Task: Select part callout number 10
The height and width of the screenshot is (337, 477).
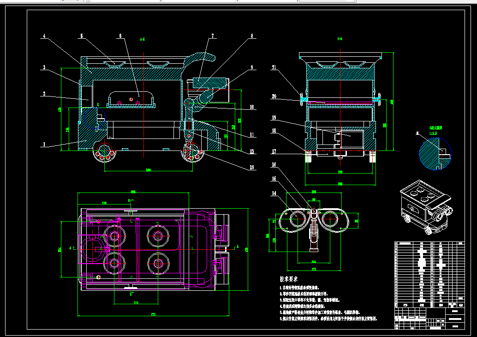Action: coord(252,107)
